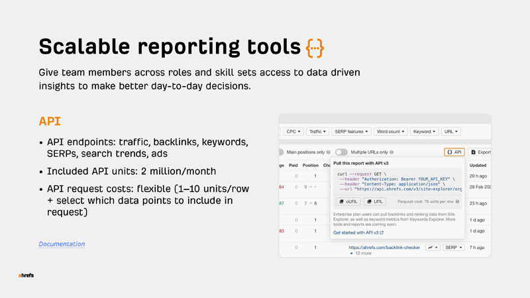This screenshot has width=530, height=298.
Task: Sort by the Updated column header
Action: point(478,165)
